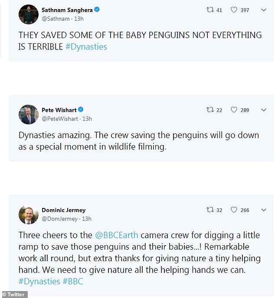Expand options menu on Sathnam Sanghera's tweet
The image size is (275, 298).
tap(263, 10)
